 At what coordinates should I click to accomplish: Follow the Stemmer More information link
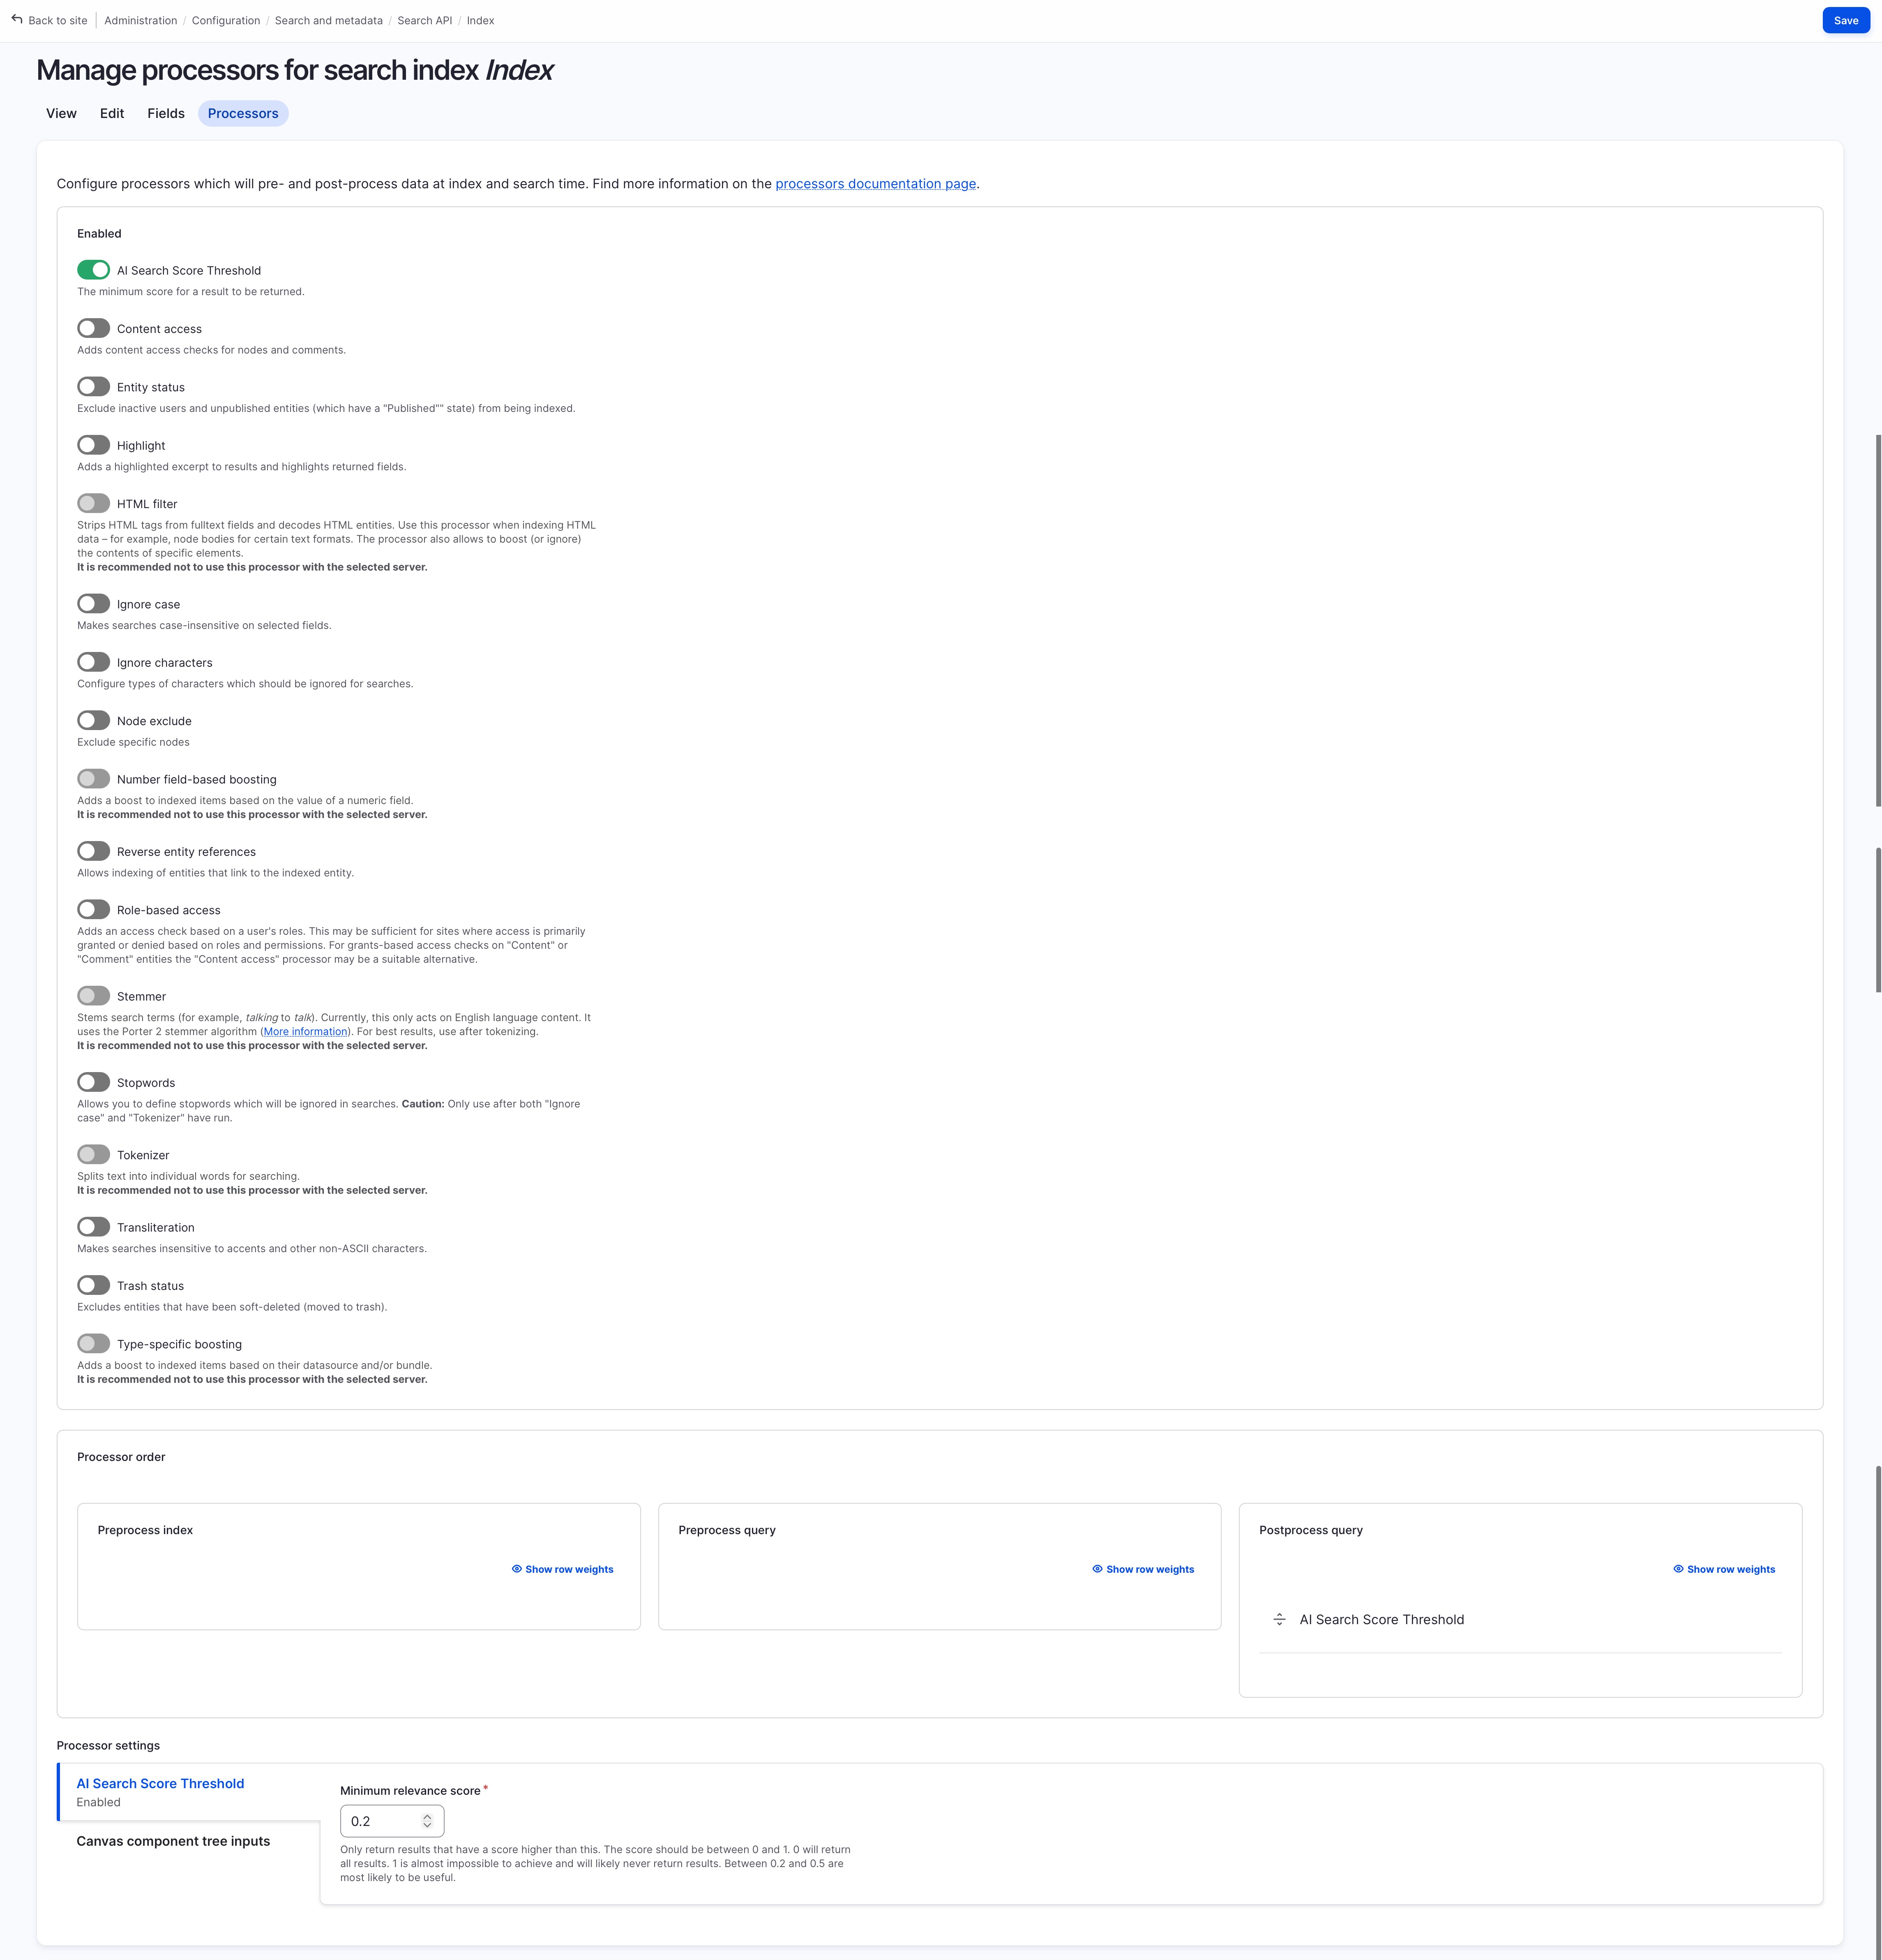coord(305,1031)
